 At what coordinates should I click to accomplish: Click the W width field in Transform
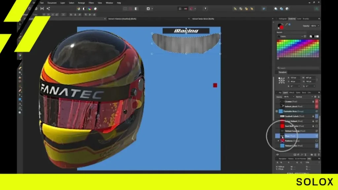(310, 78)
